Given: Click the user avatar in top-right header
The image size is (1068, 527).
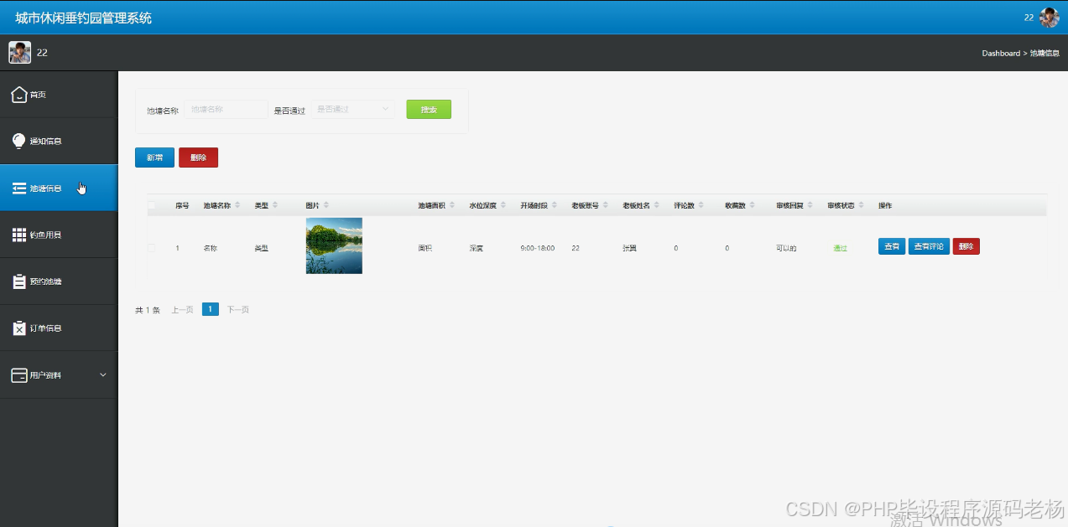Looking at the screenshot, I should (x=1049, y=18).
